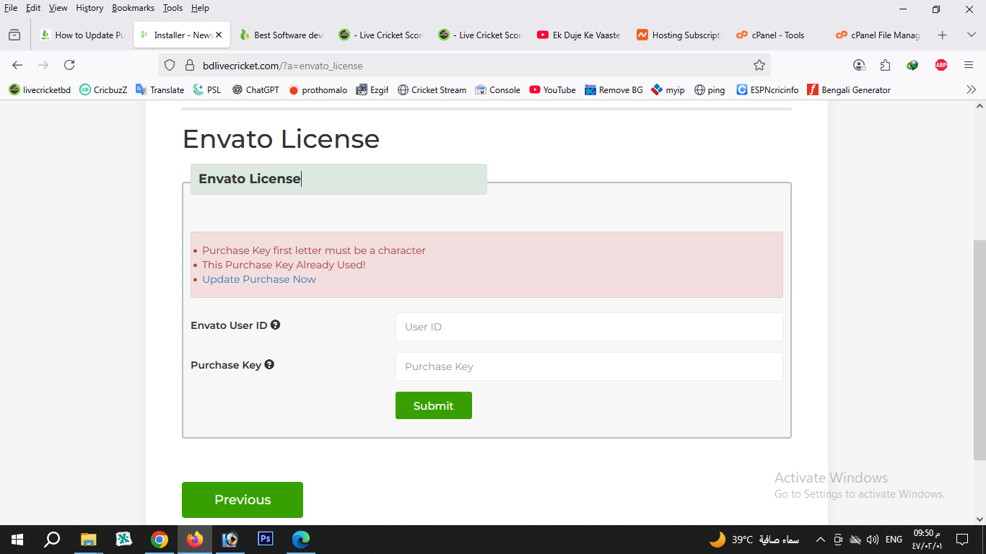Screen dimensions: 986x554
Task: Show hidden system tray icons
Action: pyautogui.click(x=820, y=539)
